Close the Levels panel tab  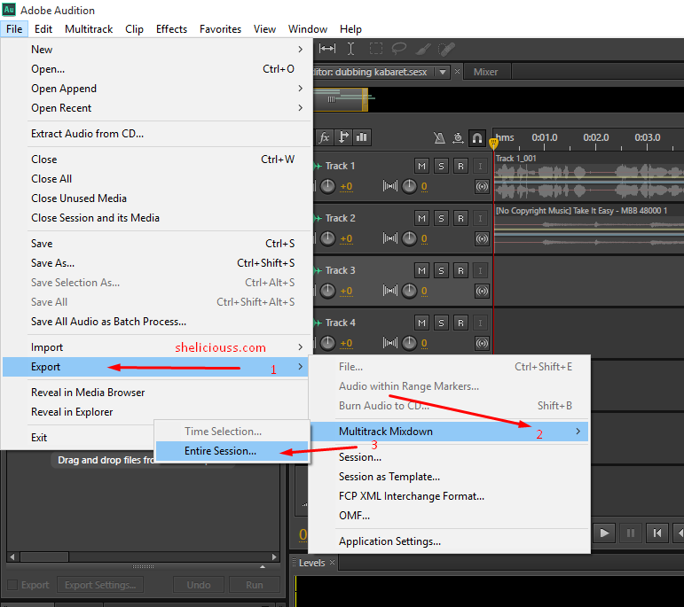tap(332, 563)
